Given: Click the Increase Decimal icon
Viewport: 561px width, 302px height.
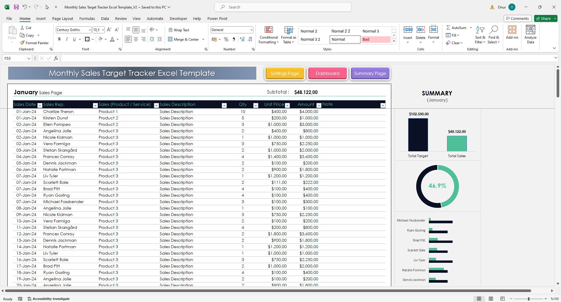Looking at the screenshot, I should (x=242, y=39).
